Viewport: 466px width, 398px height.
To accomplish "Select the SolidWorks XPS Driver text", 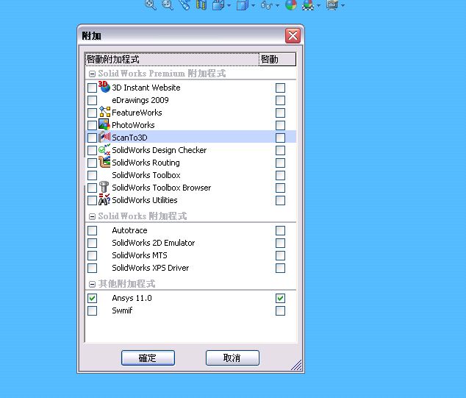I will 151,268.
